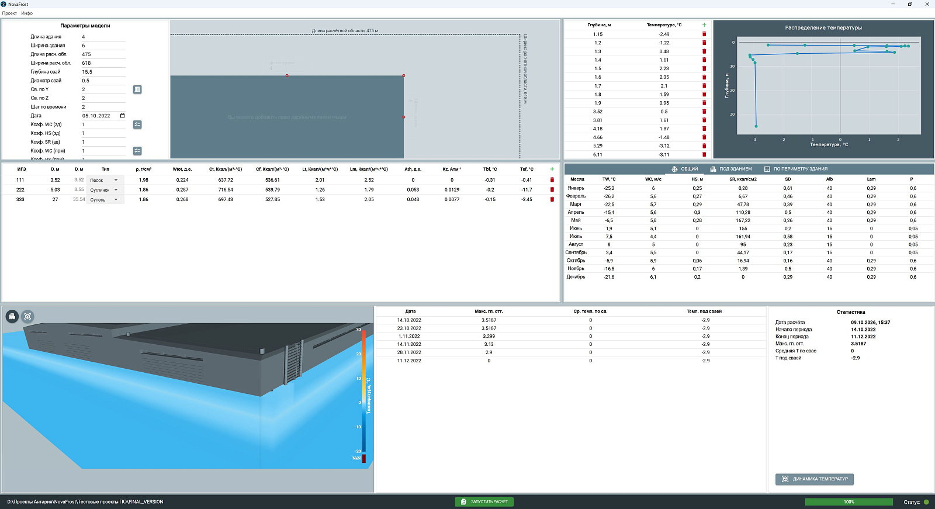Click the Ширина расч. обл. input field
The width and height of the screenshot is (935, 509).
[103, 63]
